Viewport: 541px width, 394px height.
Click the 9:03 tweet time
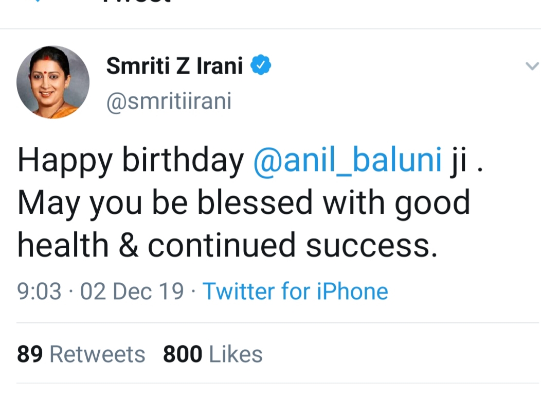click(39, 292)
